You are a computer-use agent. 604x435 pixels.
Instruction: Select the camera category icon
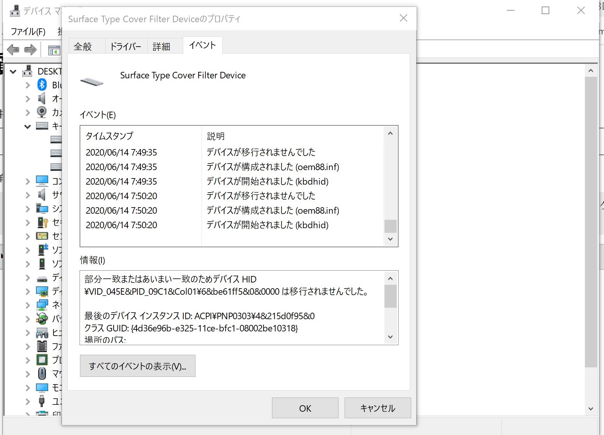[42, 112]
